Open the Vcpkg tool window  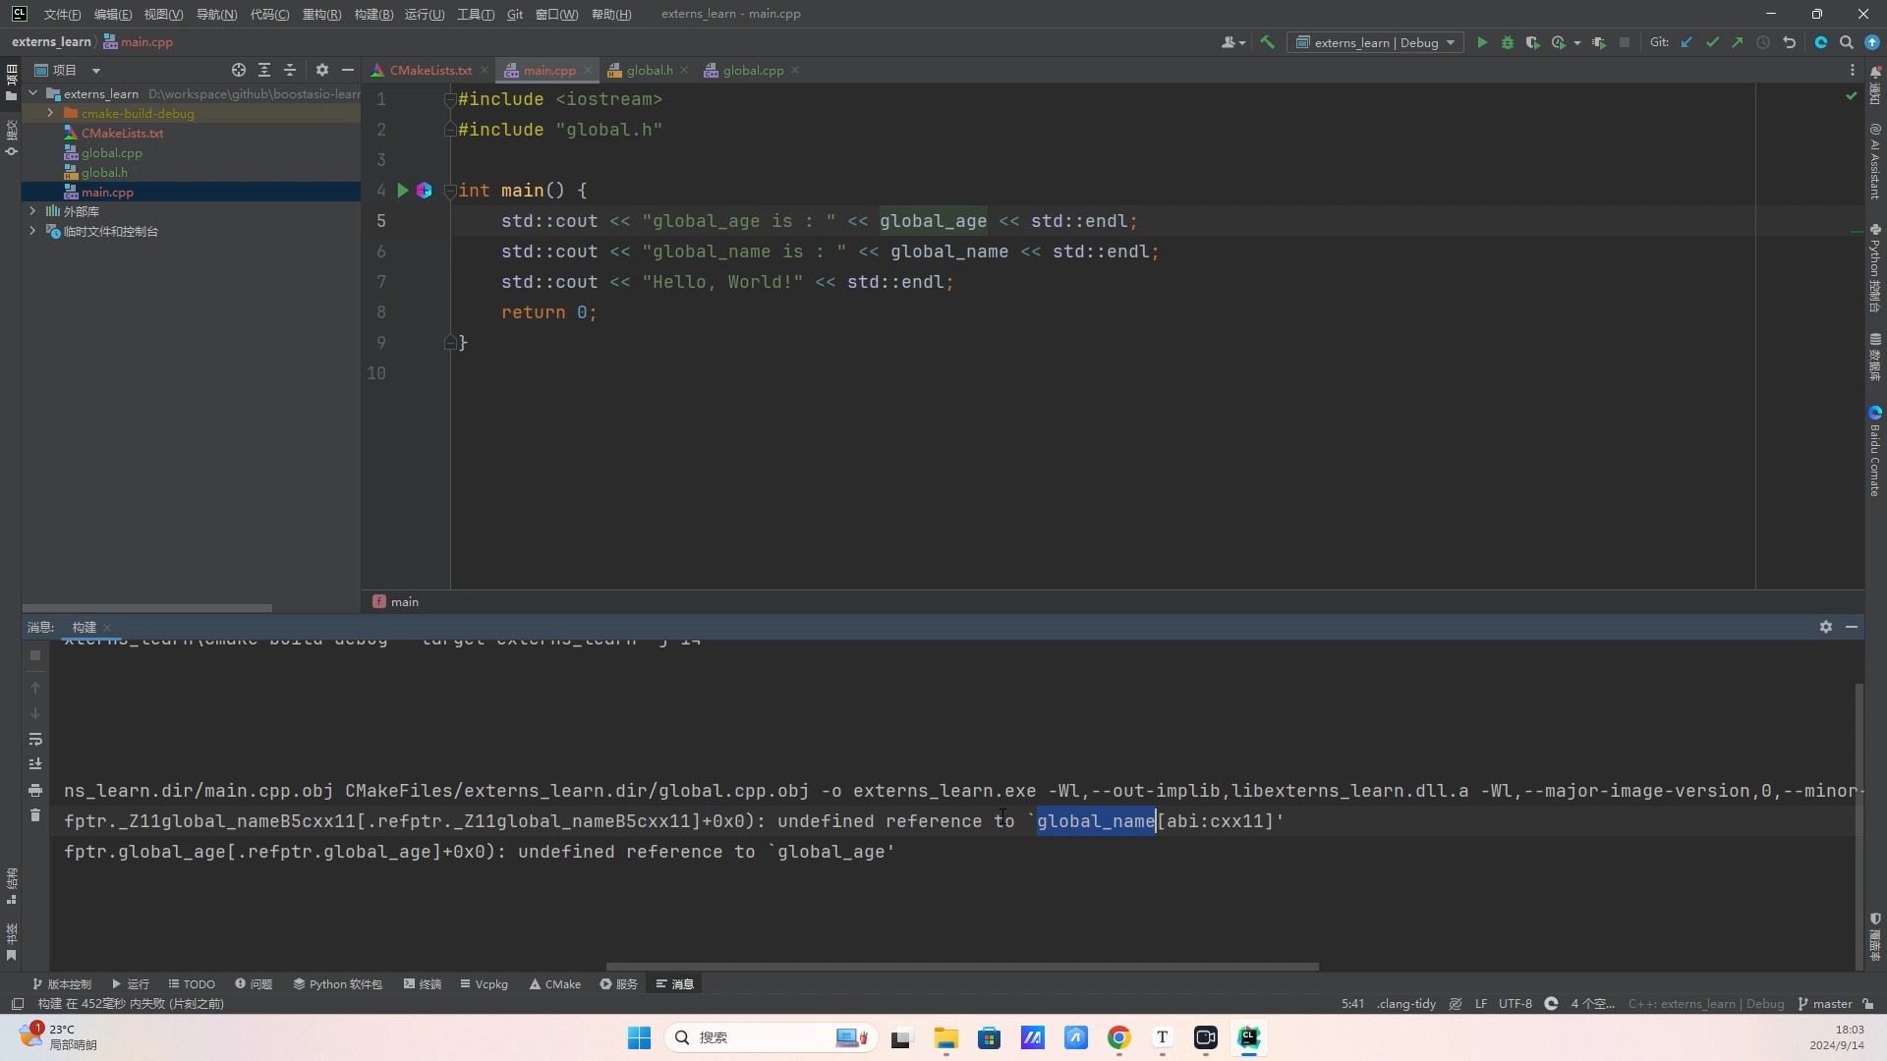(x=484, y=983)
